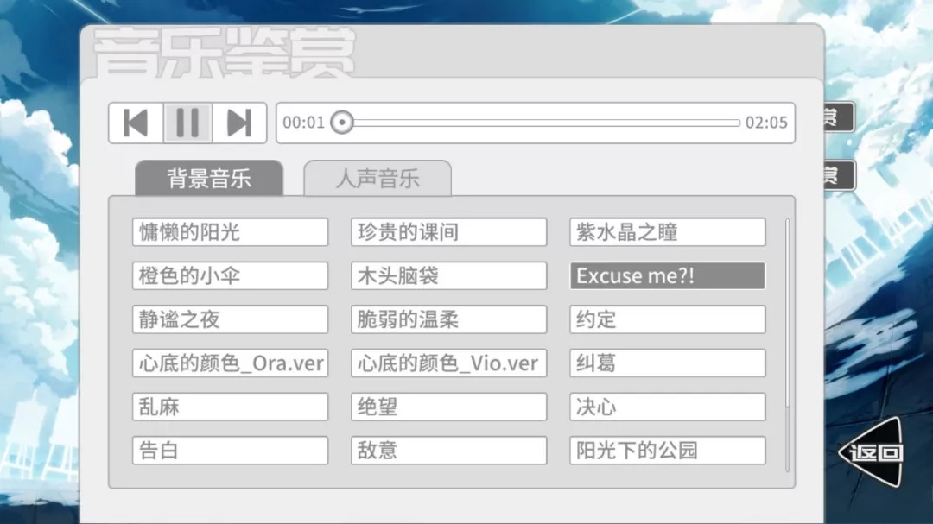Select the song 慵懒的阳光

(229, 231)
